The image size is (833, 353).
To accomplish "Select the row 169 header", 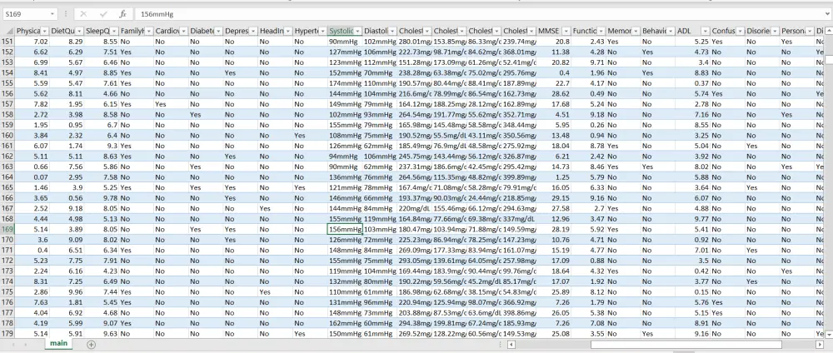I will [x=7, y=229].
